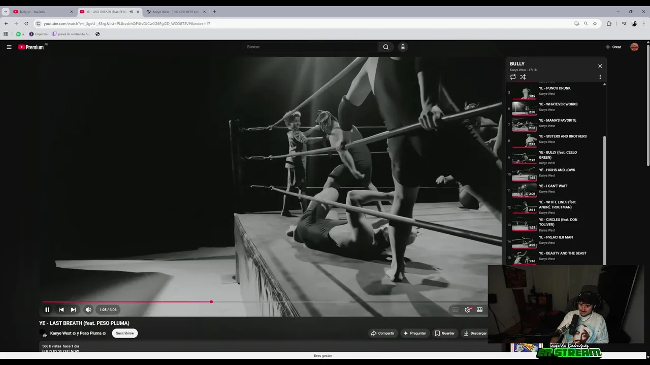Click the channel avatar beside Kanye West
This screenshot has height=365, width=650.
pos(44,333)
